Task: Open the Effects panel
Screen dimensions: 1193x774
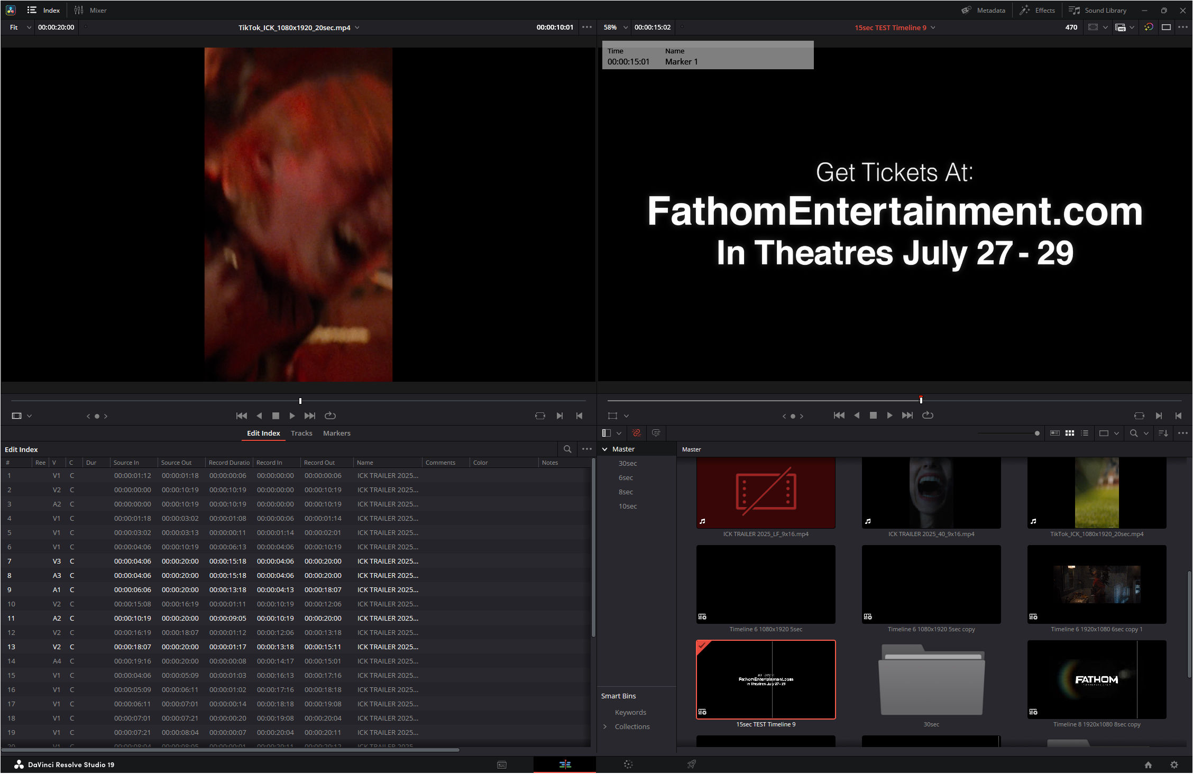Action: click(1037, 10)
